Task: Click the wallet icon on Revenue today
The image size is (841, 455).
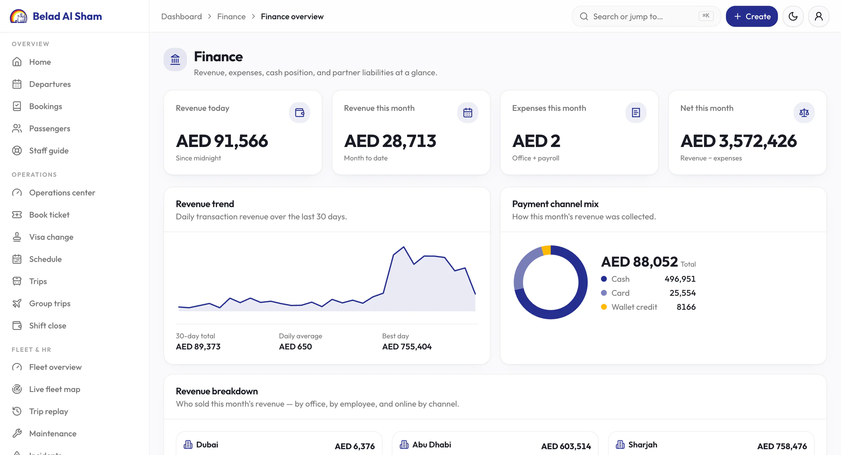Action: pos(300,112)
